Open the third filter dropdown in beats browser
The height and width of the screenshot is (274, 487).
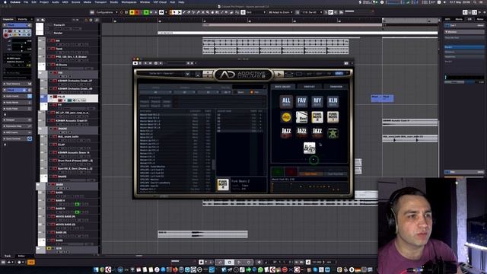(x=208, y=92)
